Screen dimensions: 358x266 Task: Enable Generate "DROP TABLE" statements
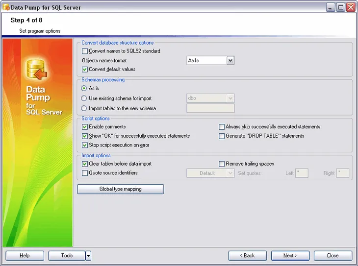point(222,136)
